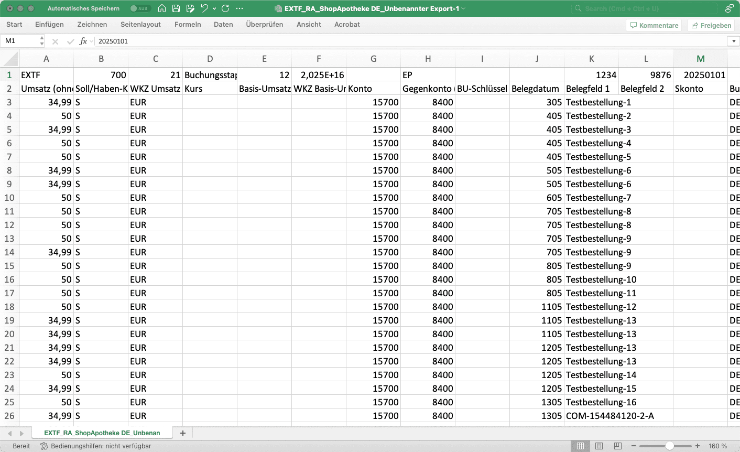Screen dimensions: 740x452
Task: Open the undo history dropdown arrow
Action: coord(214,8)
